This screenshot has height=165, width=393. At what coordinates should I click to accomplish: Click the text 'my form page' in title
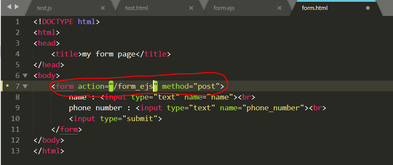109,54
